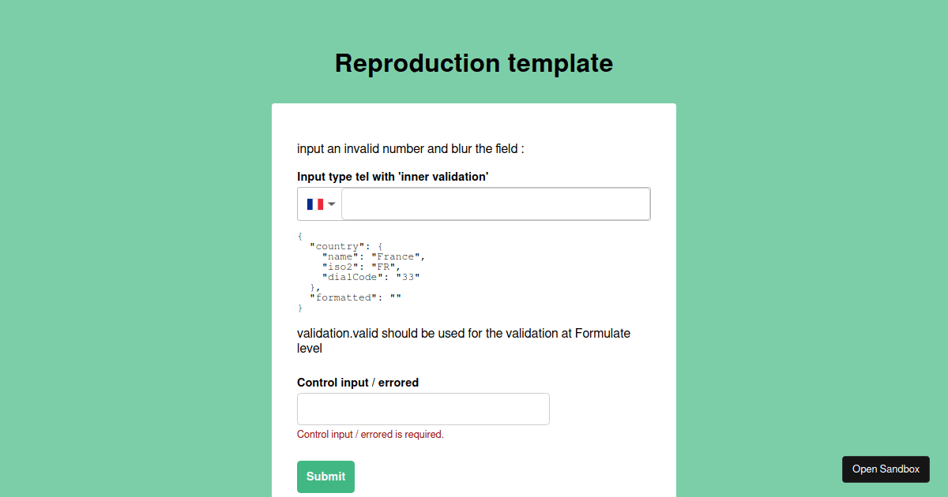Click the closing brace of JSON output
948x497 pixels.
click(x=300, y=308)
